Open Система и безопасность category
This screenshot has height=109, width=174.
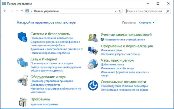coord(50,34)
